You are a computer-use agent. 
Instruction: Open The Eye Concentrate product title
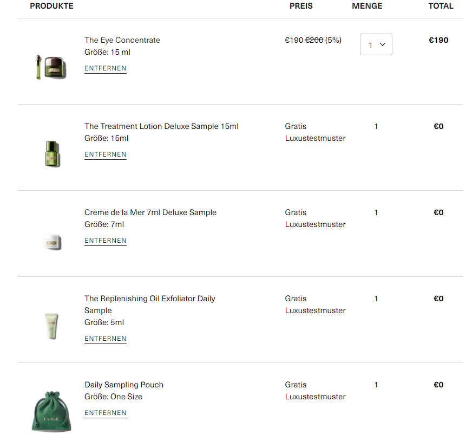point(122,40)
